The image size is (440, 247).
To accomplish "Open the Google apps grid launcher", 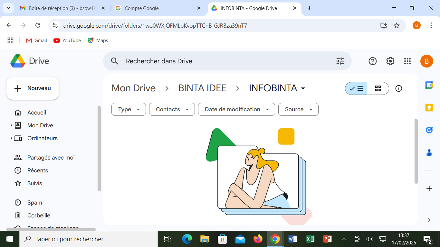I will tap(407, 61).
